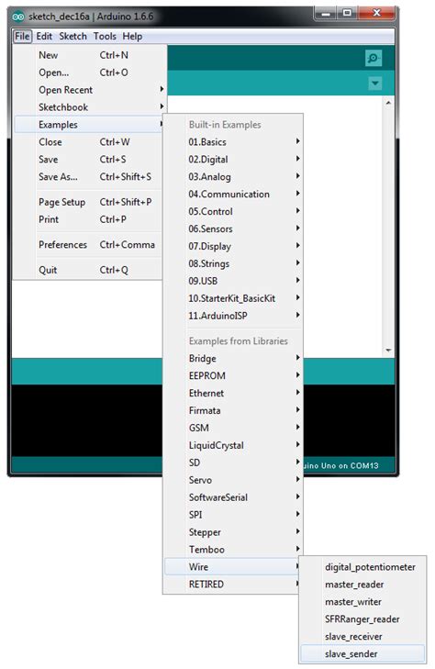
Task: Open SPI library examples
Action: click(233, 515)
